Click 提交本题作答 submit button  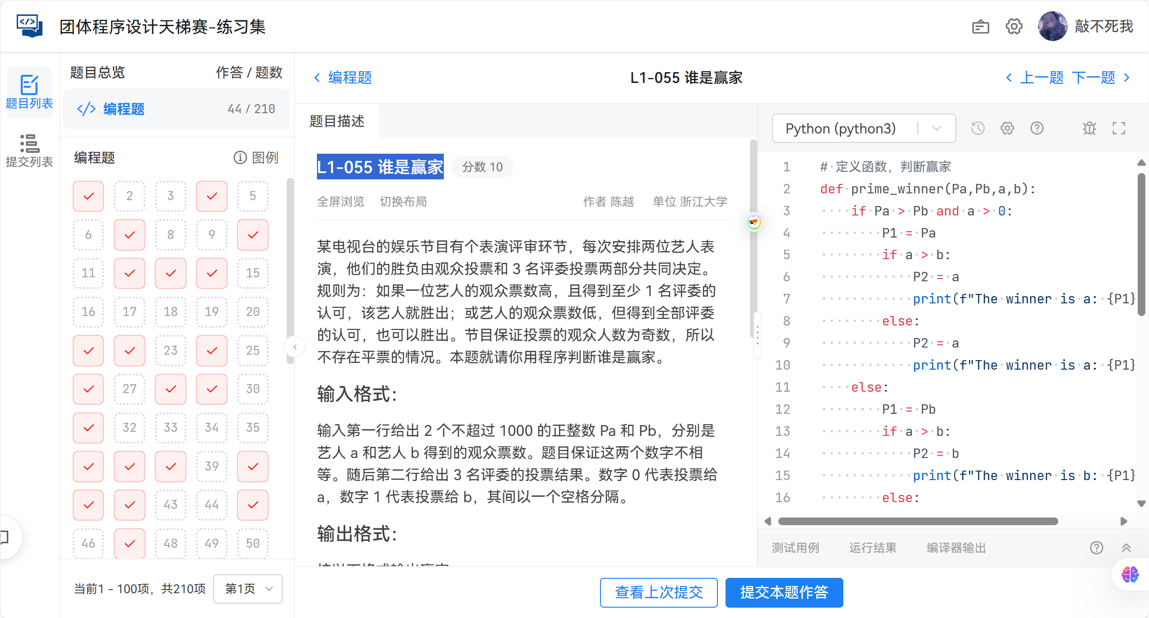coord(784,592)
